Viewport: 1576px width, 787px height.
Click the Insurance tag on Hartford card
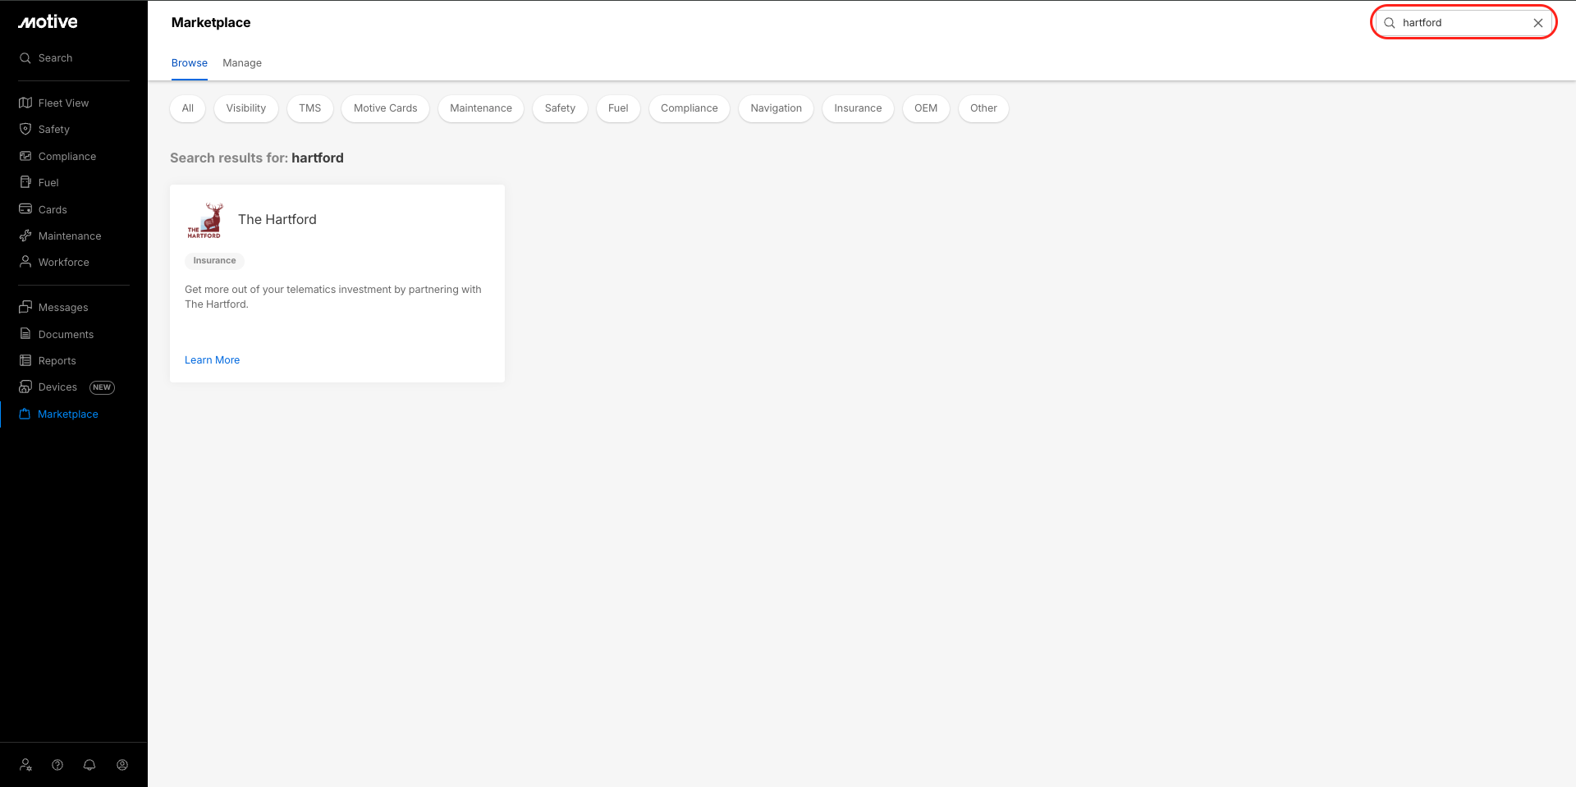[214, 261]
